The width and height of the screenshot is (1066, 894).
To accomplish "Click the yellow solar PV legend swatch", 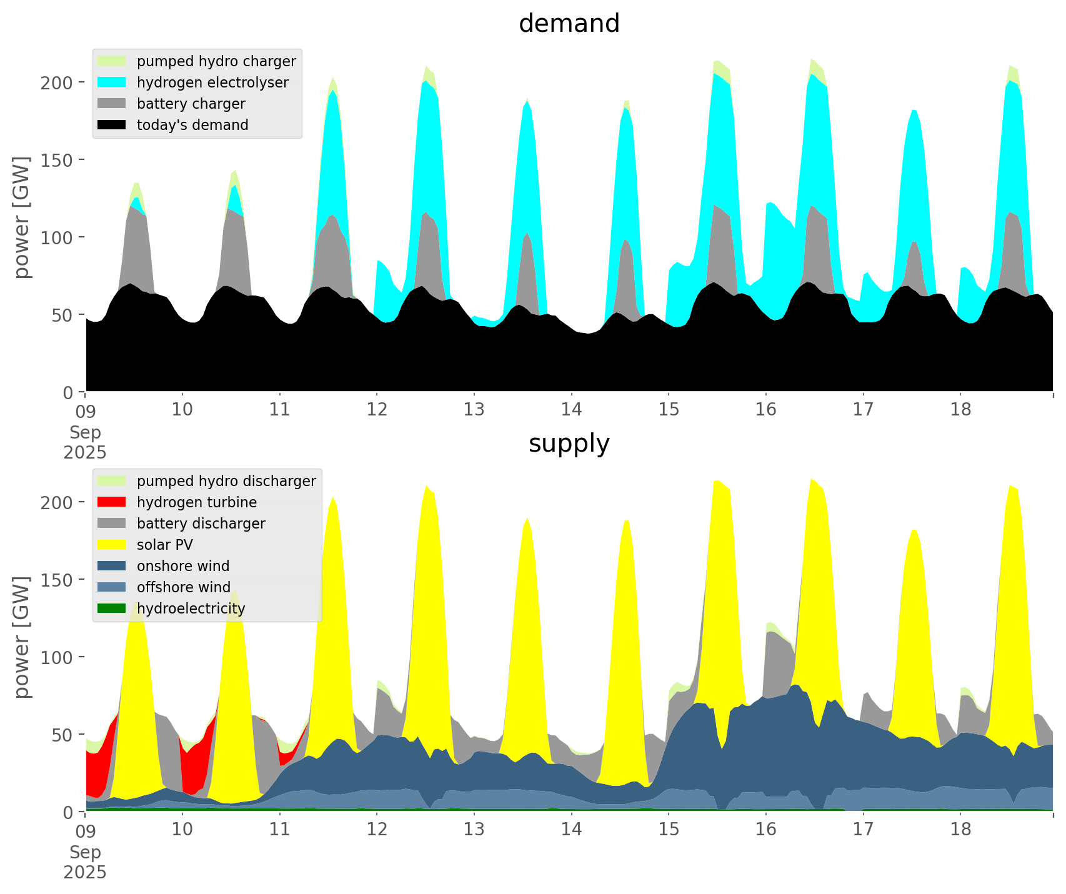I will pos(112,545).
